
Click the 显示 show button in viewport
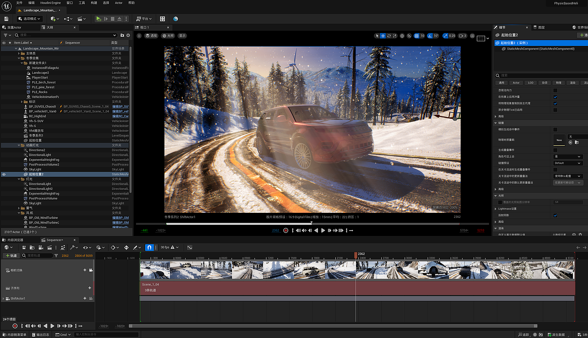coord(182,36)
